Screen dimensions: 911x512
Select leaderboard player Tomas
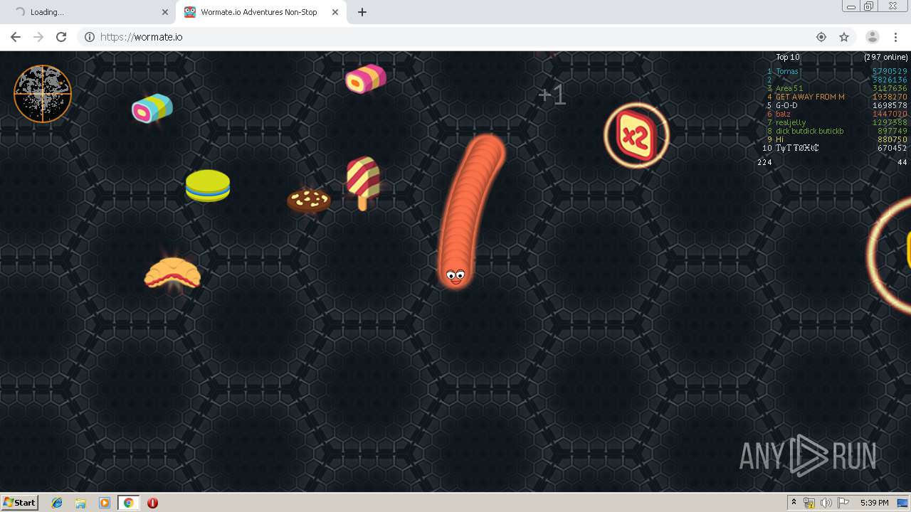point(788,71)
